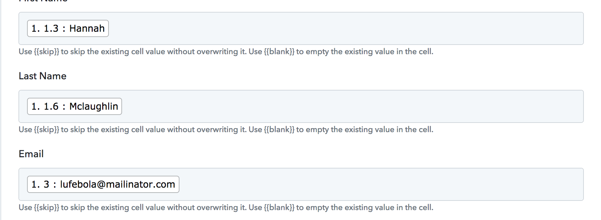
Task: Click the help text under the Email field
Action: [x=226, y=208]
